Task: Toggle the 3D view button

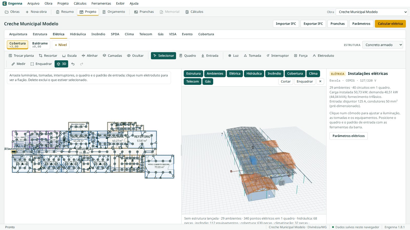Action: click(x=61, y=64)
